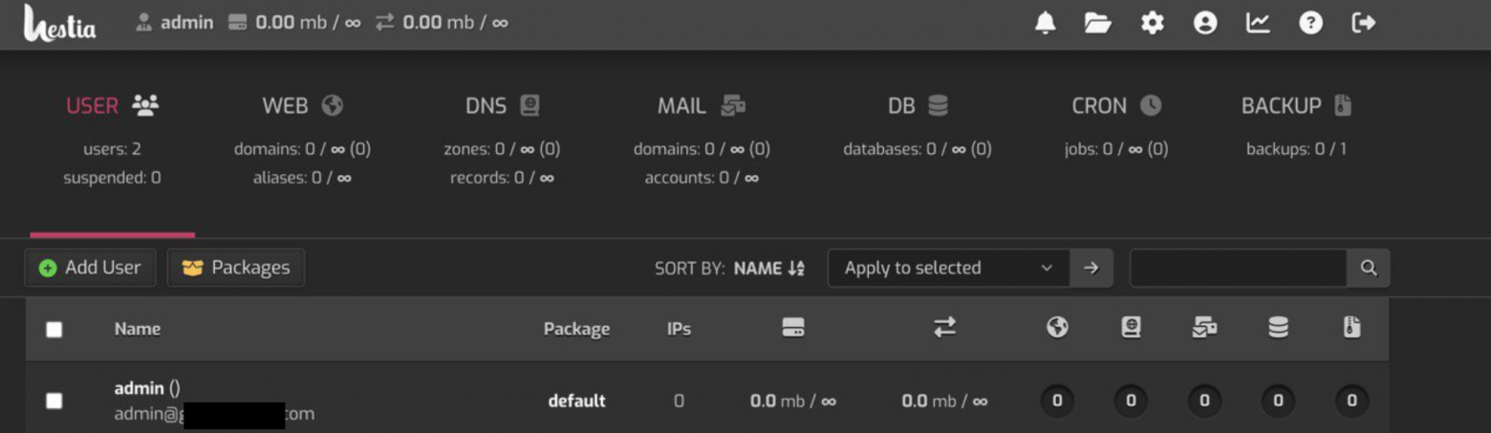Screen dimensions: 1491x433
Task: Click the Hestia logo
Action: pyautogui.click(x=59, y=23)
